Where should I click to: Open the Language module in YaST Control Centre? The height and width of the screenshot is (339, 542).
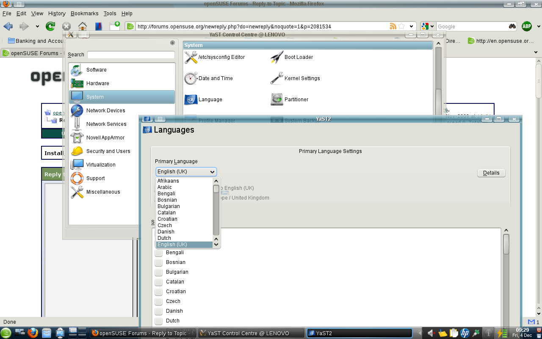(x=203, y=100)
